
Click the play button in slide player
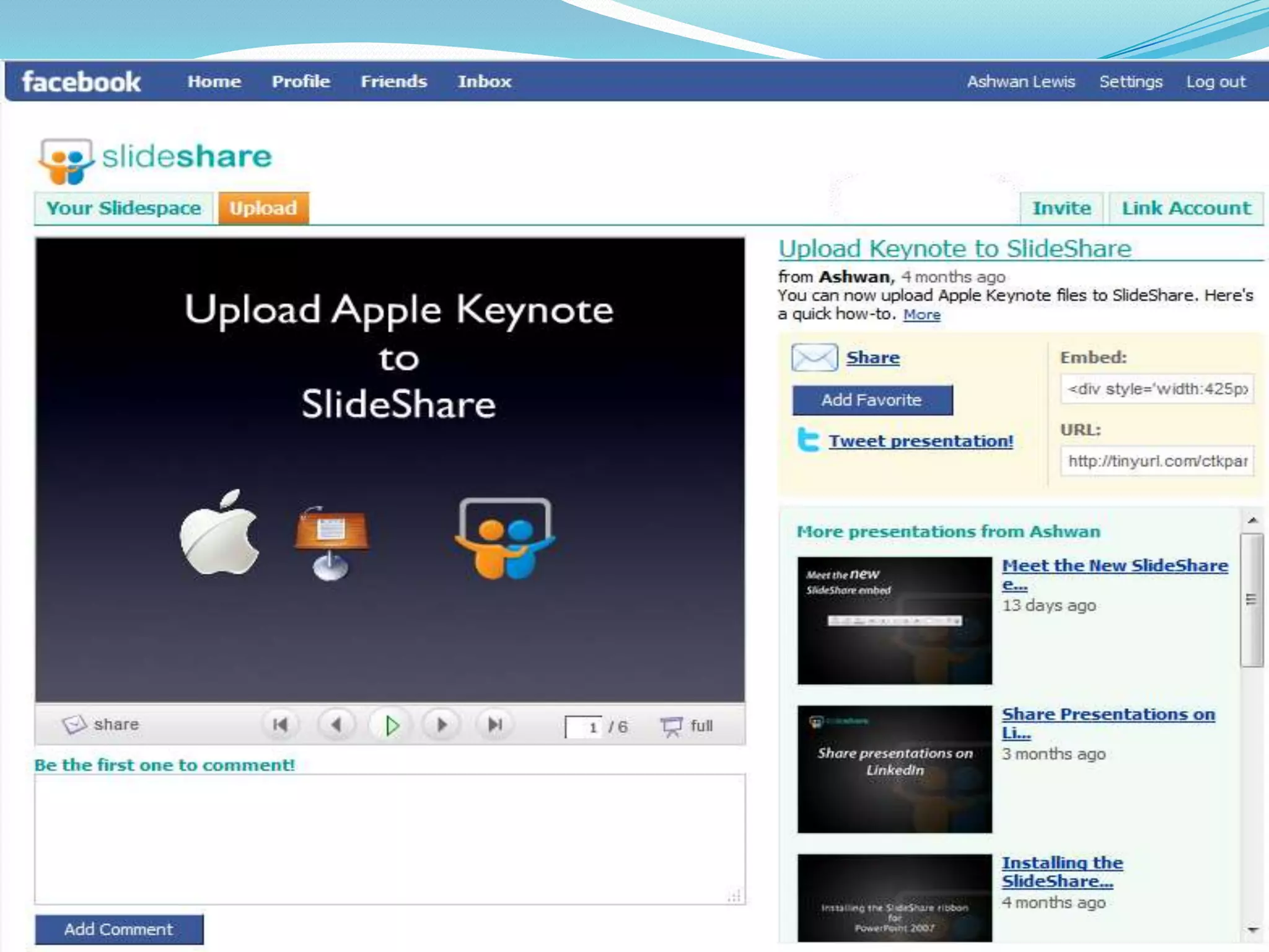point(391,725)
